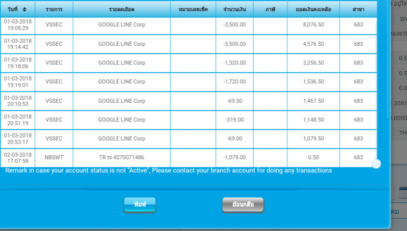Click branch 683 in the 02-03-2018 row
Image resolution: width=407 pixels, height=231 pixels.
pyautogui.click(x=358, y=158)
